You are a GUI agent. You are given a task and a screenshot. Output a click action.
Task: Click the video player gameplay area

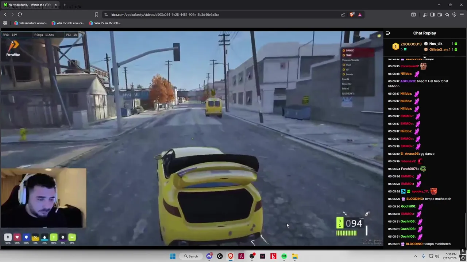coord(192,138)
